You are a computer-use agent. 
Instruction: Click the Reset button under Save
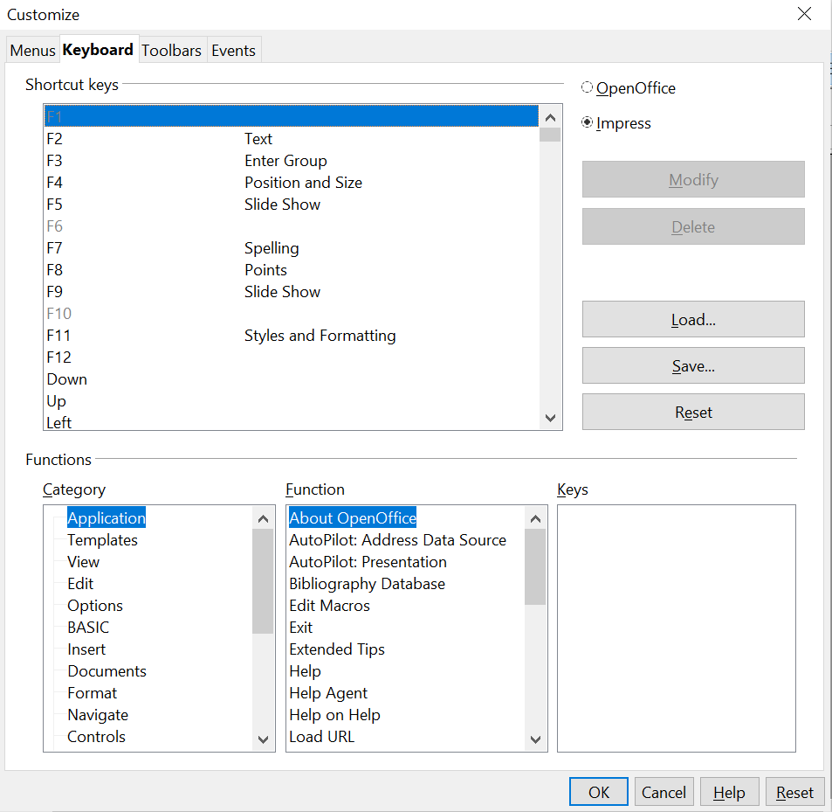click(x=693, y=412)
